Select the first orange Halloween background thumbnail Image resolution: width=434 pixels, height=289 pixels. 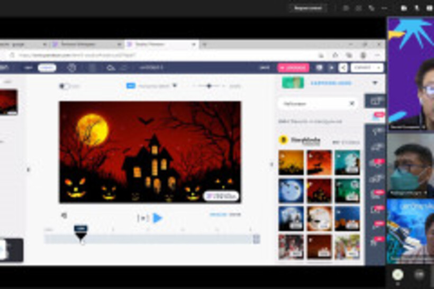(x=291, y=162)
